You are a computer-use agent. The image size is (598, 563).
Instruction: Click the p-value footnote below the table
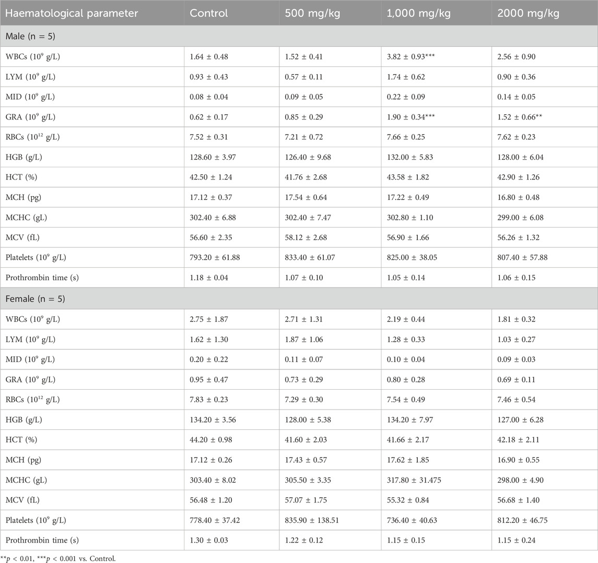coord(59,558)
